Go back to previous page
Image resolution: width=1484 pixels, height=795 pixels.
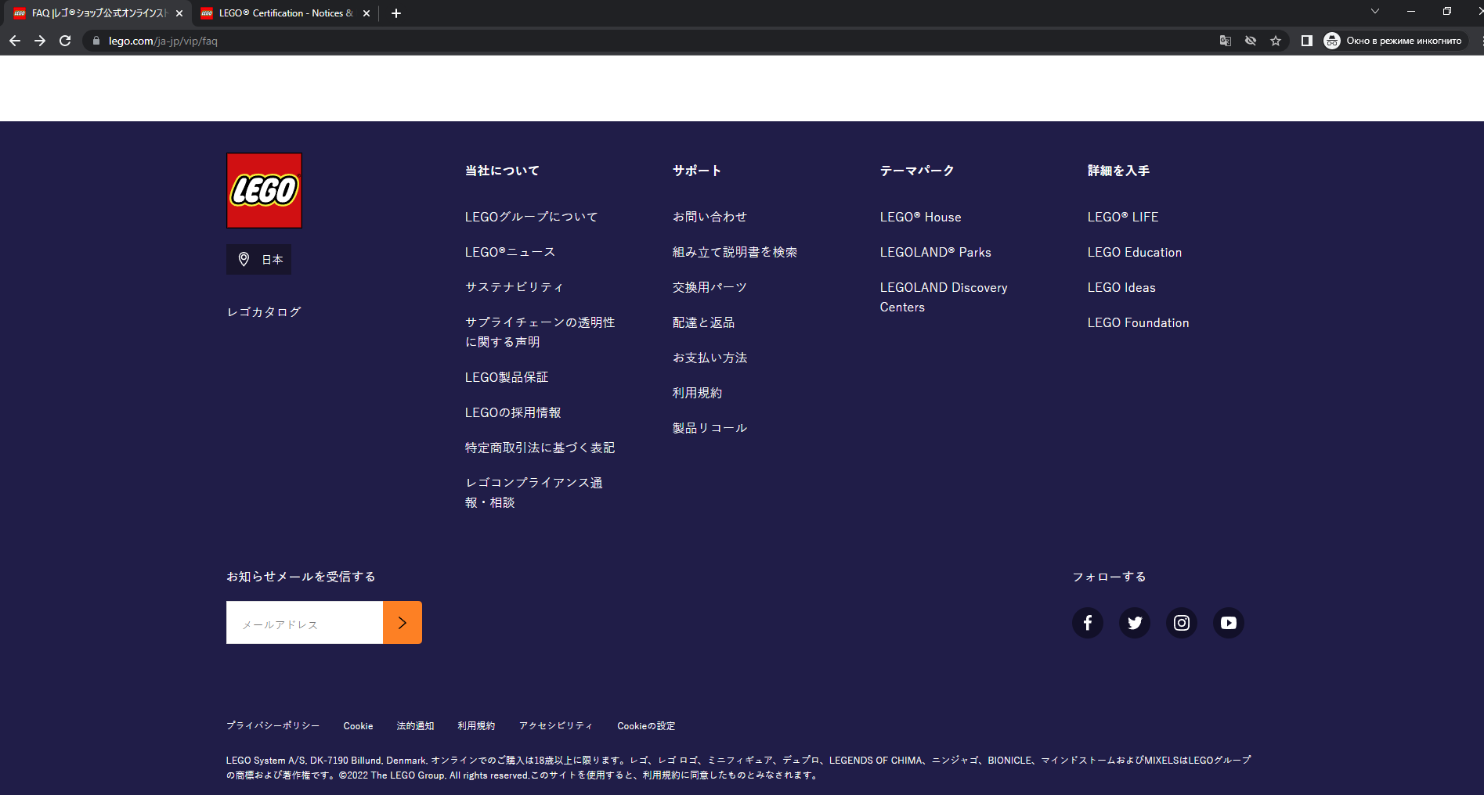click(15, 41)
